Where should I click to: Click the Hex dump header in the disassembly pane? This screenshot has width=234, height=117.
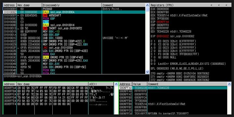coord(29,5)
